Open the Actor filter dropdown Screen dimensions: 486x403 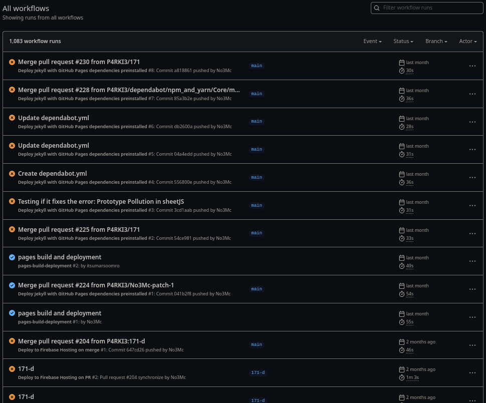pyautogui.click(x=467, y=41)
